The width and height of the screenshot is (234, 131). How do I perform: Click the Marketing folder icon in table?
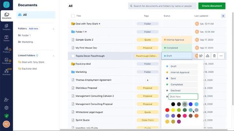click(73, 72)
